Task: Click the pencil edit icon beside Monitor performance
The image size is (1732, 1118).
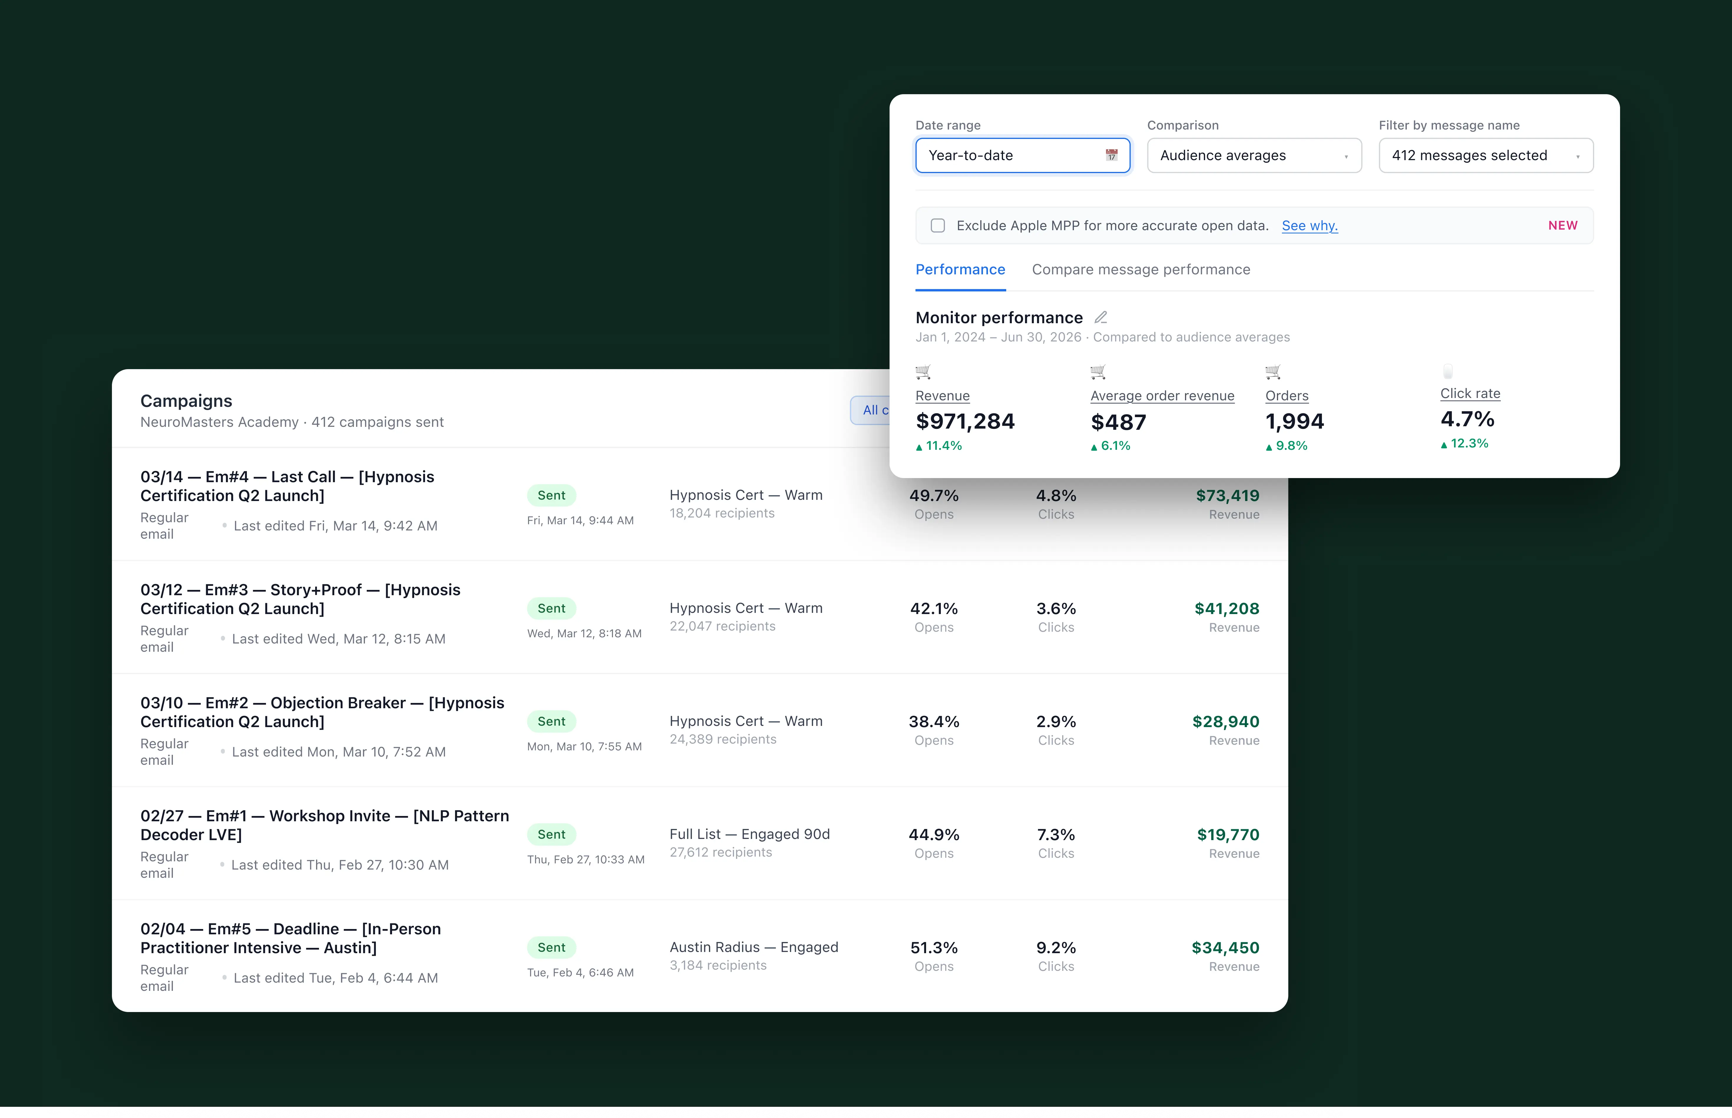Action: [1101, 317]
